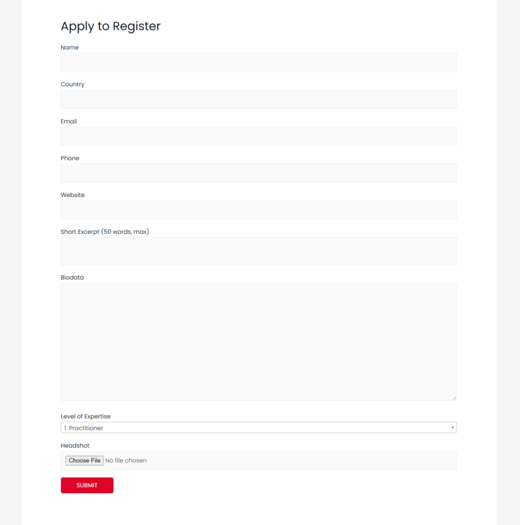Click the Biodata resize handle
Viewport: 520px width, 525px height.
pyautogui.click(x=455, y=397)
